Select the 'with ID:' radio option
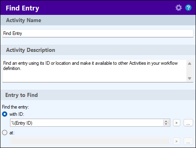 5,114
